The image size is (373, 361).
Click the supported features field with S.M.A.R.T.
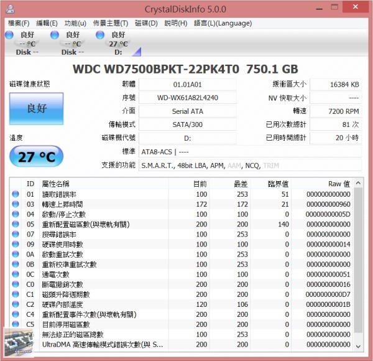[250, 166]
